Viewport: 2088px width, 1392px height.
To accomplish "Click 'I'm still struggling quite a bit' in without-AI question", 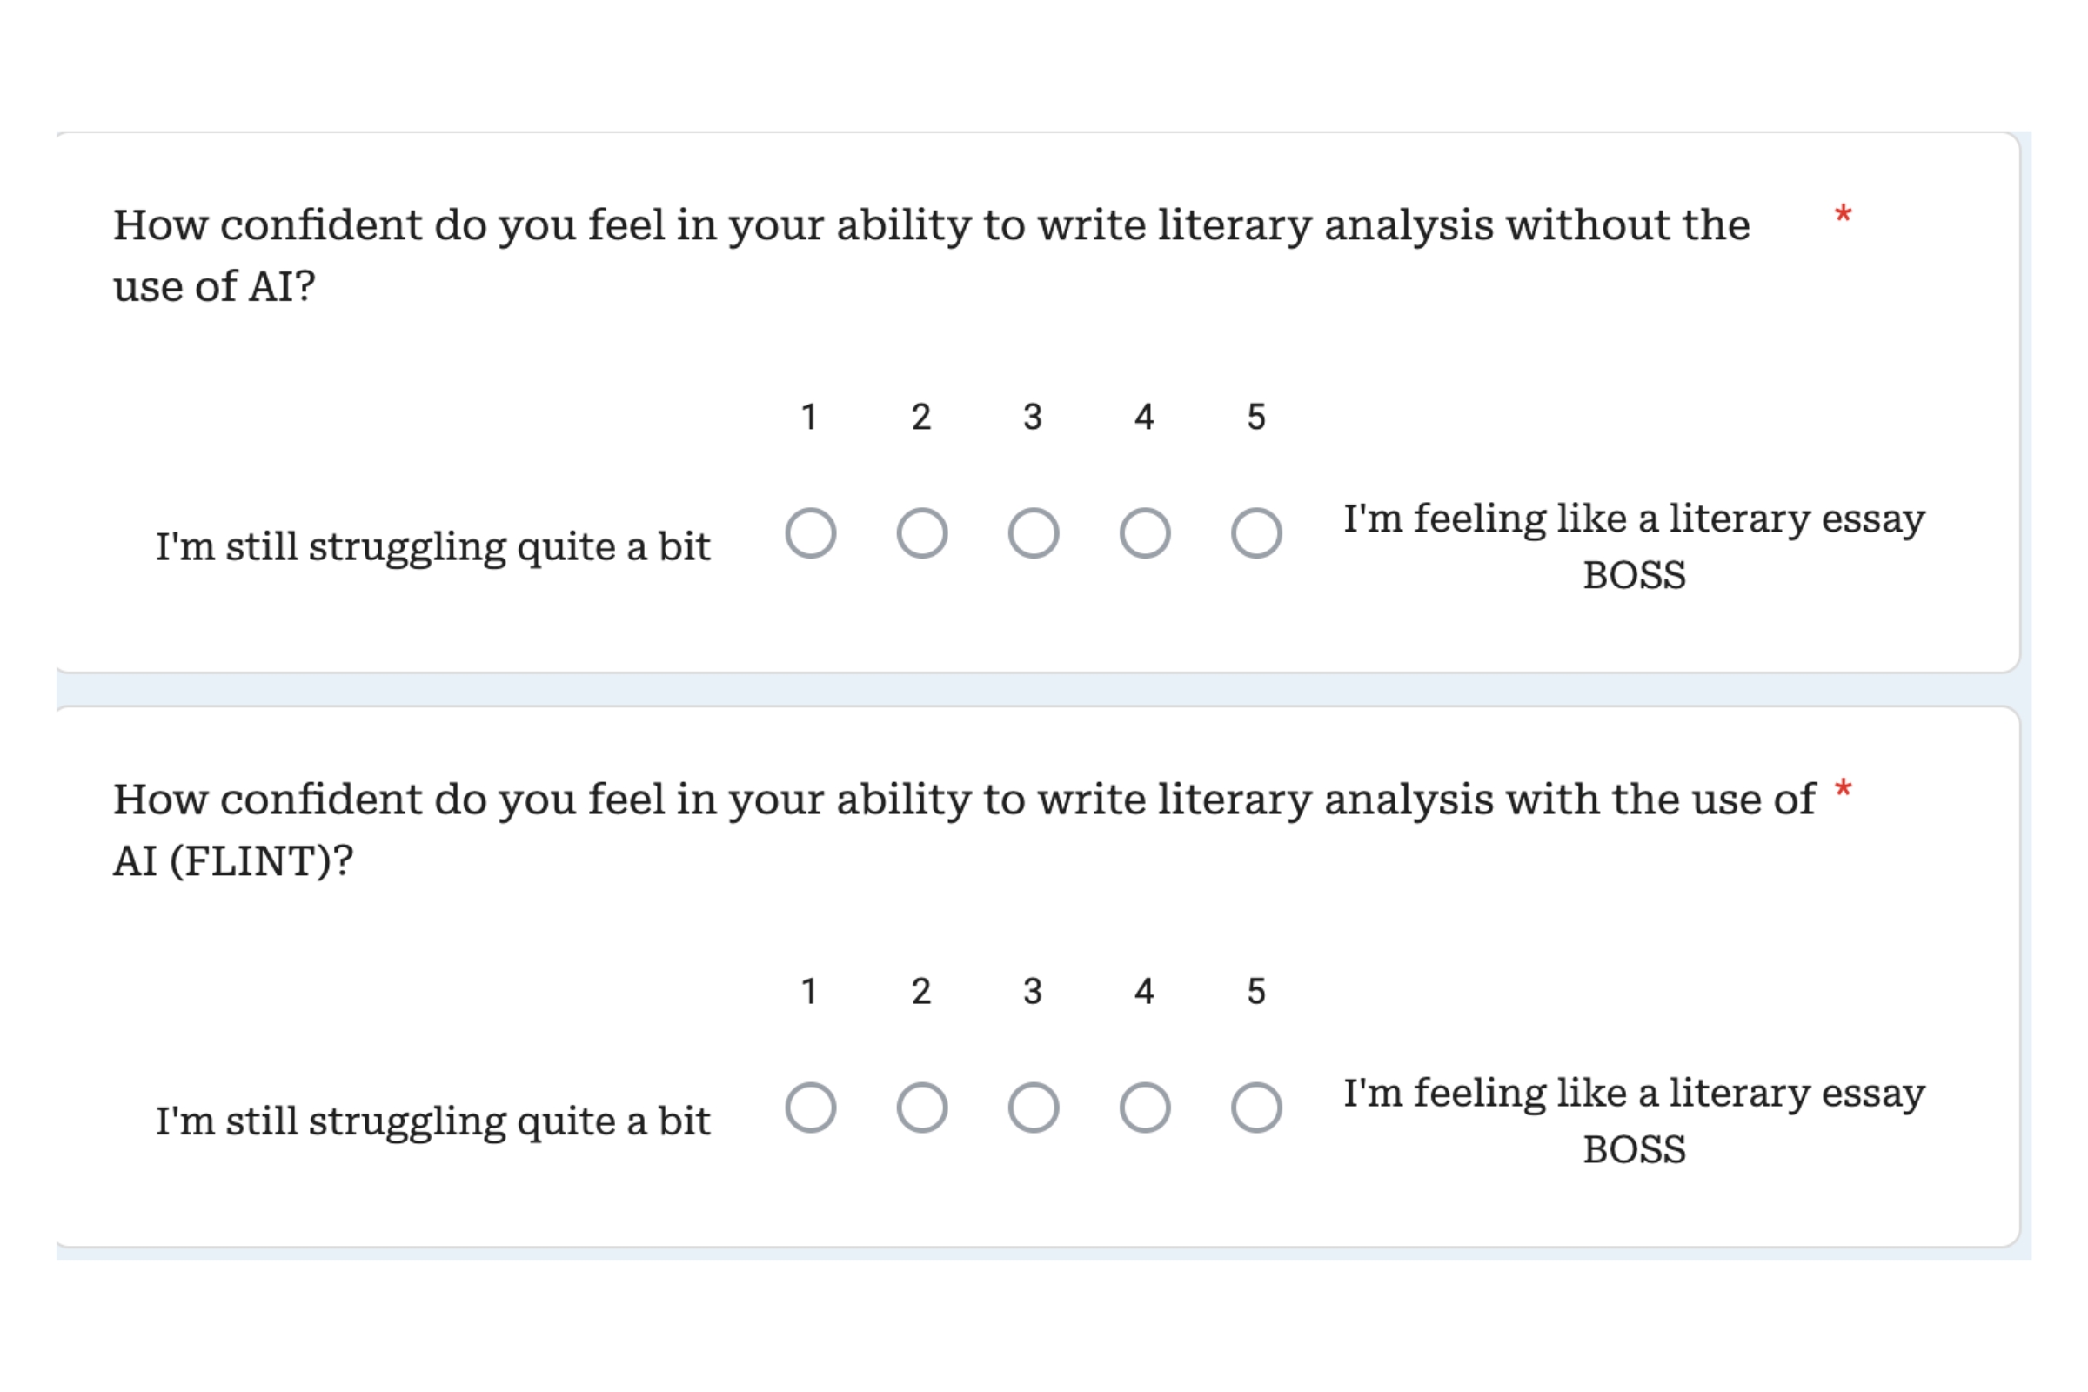I will (x=433, y=547).
